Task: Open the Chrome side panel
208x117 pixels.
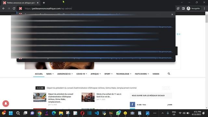Action: click(x=183, y=8)
